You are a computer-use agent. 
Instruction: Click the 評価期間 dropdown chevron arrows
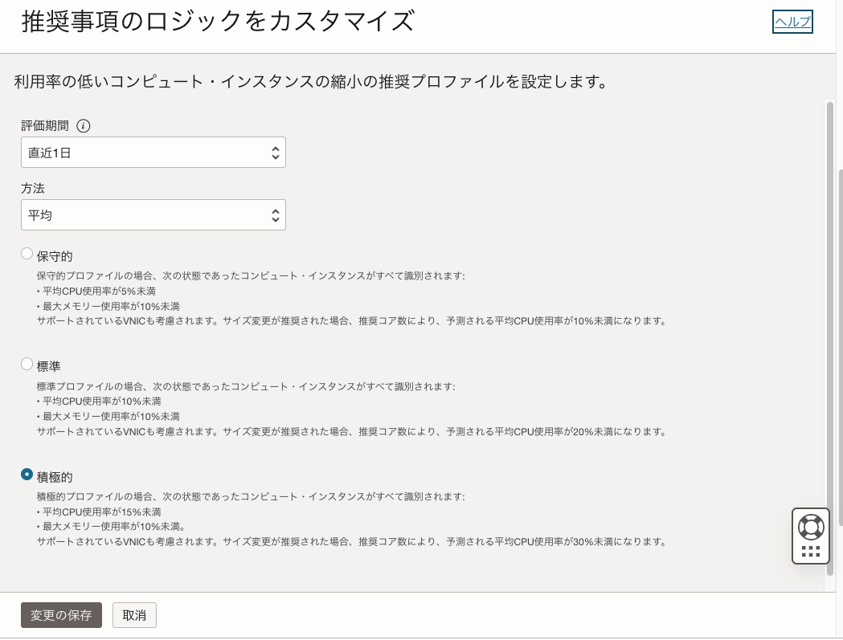(276, 152)
